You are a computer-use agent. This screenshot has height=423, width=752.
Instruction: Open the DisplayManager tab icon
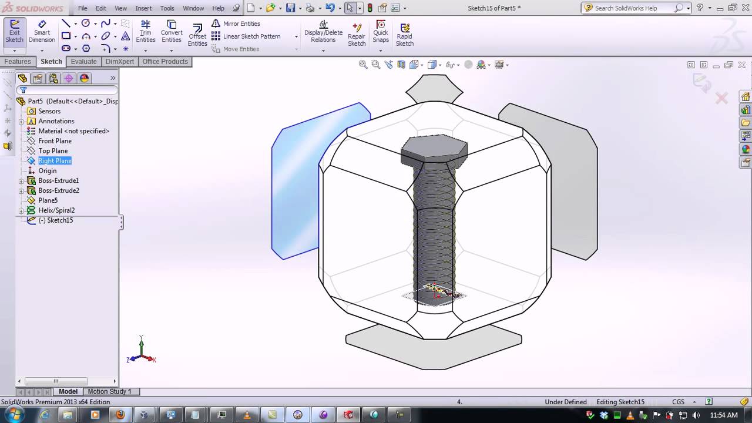(x=84, y=78)
